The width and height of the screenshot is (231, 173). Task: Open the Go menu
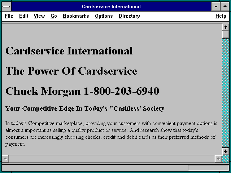point(54,16)
